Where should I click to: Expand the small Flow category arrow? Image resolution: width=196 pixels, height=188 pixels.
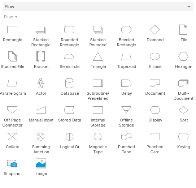tap(16, 17)
